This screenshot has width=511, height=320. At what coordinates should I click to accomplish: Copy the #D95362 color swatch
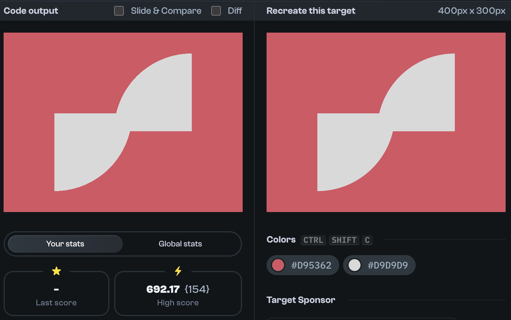(302, 265)
